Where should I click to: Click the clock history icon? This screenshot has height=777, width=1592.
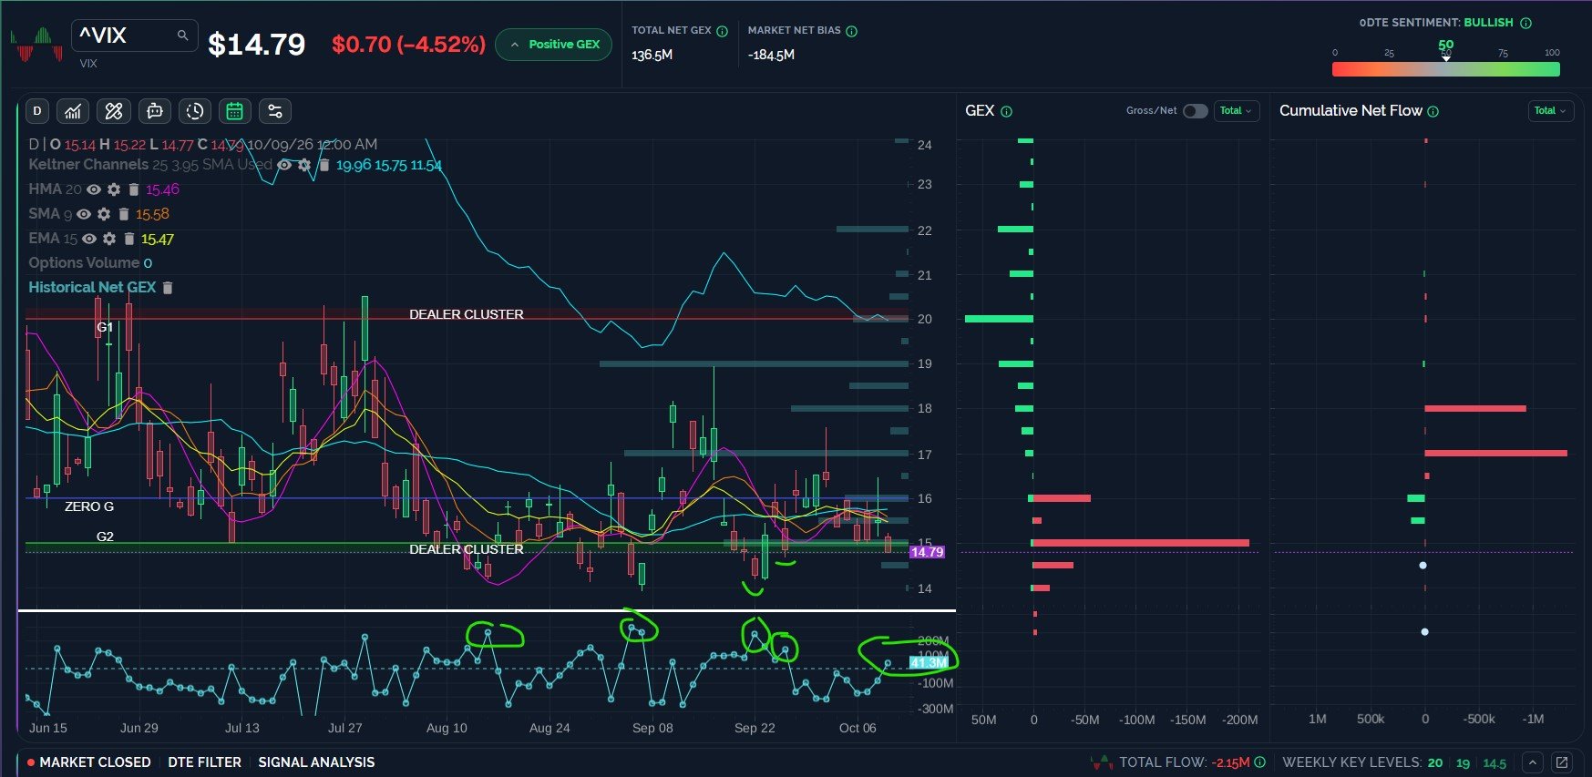[x=195, y=111]
